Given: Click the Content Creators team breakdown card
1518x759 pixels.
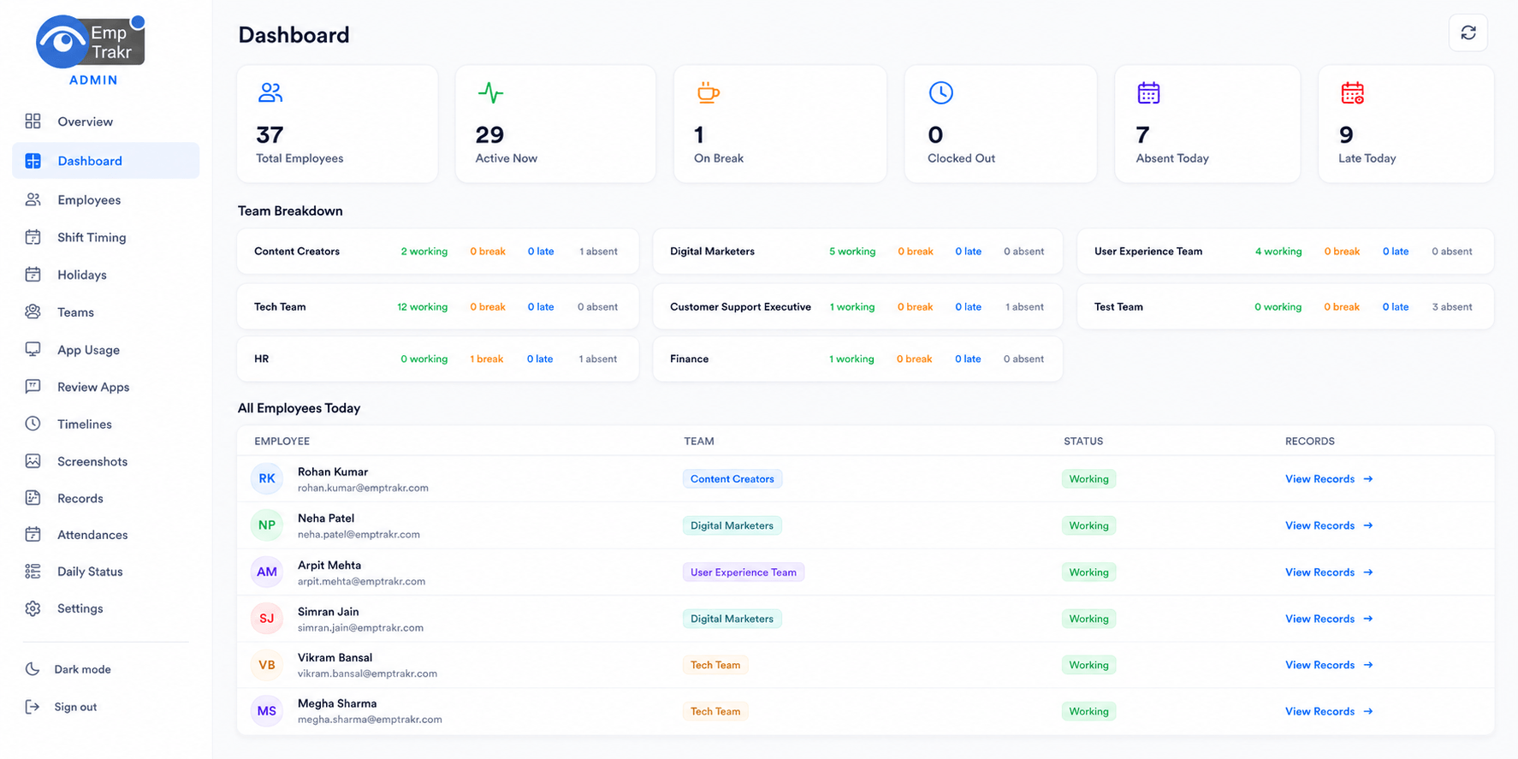Looking at the screenshot, I should click(438, 252).
